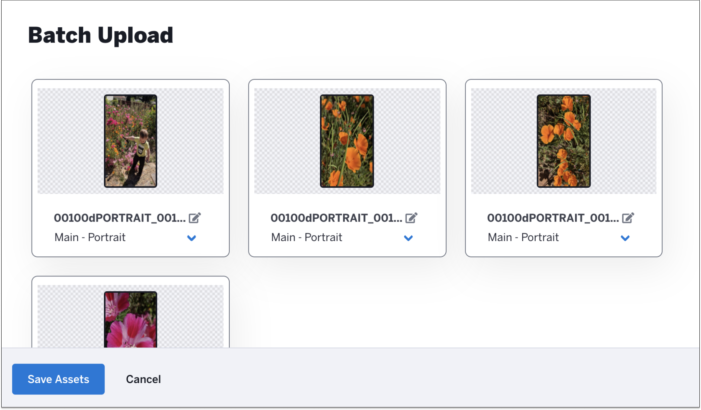Click second card's 00100dPORTRAIT filename
The width and height of the screenshot is (701, 410).
click(x=337, y=218)
